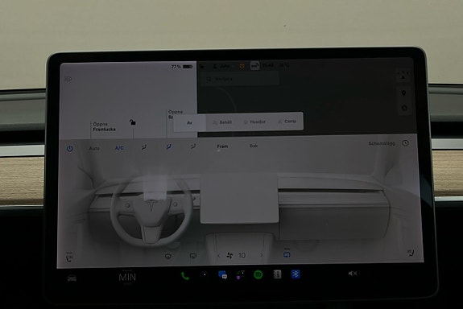Tap the MIN temperature setting
The width and height of the screenshot is (463, 309).
(x=127, y=278)
